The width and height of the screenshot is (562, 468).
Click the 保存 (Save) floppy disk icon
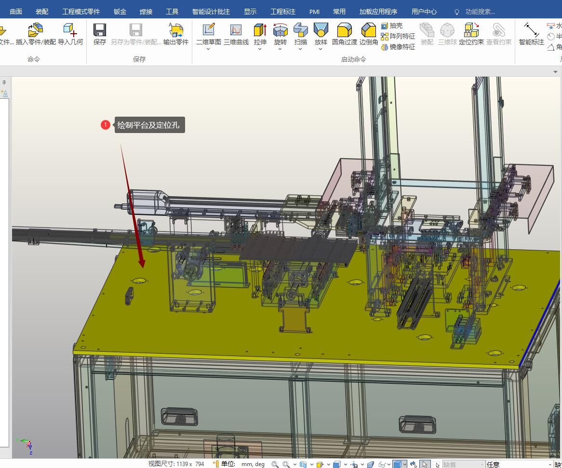pyautogui.click(x=100, y=31)
